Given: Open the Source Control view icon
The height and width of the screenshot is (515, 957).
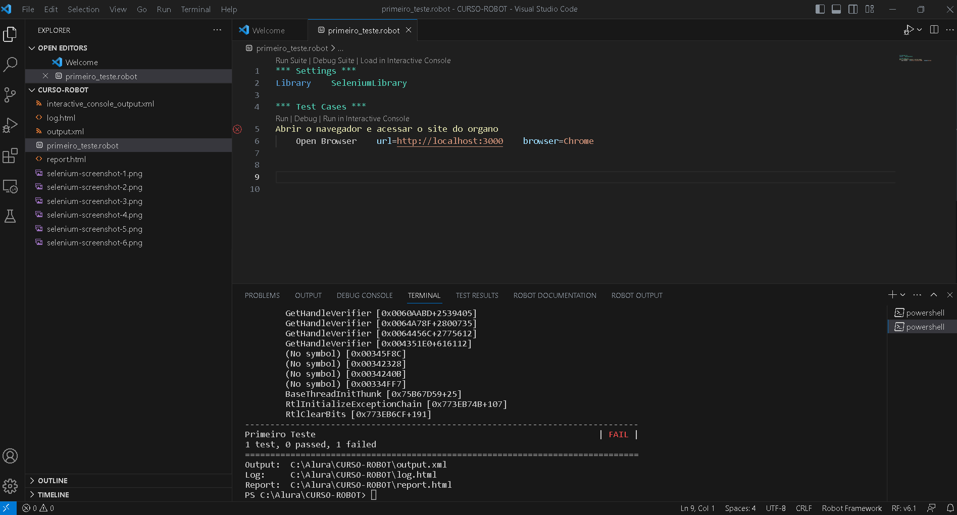Looking at the screenshot, I should point(10,95).
